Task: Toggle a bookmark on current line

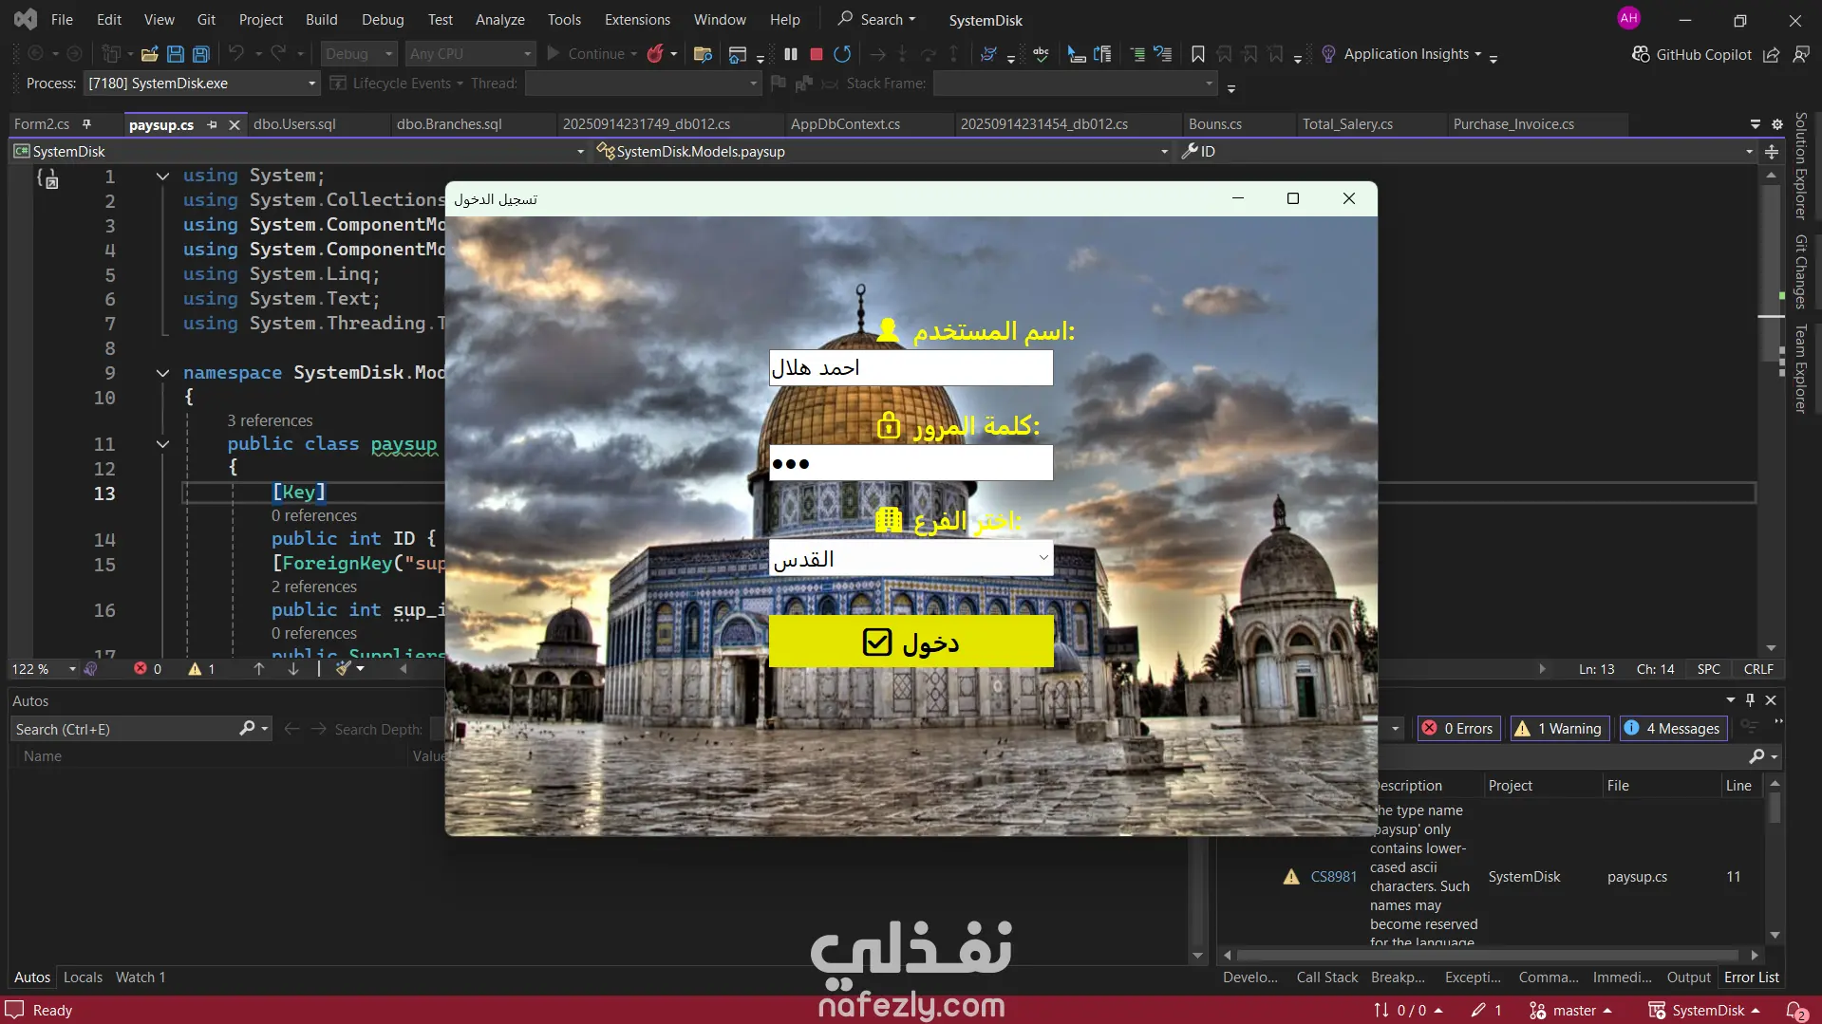Action: [x=1198, y=54]
